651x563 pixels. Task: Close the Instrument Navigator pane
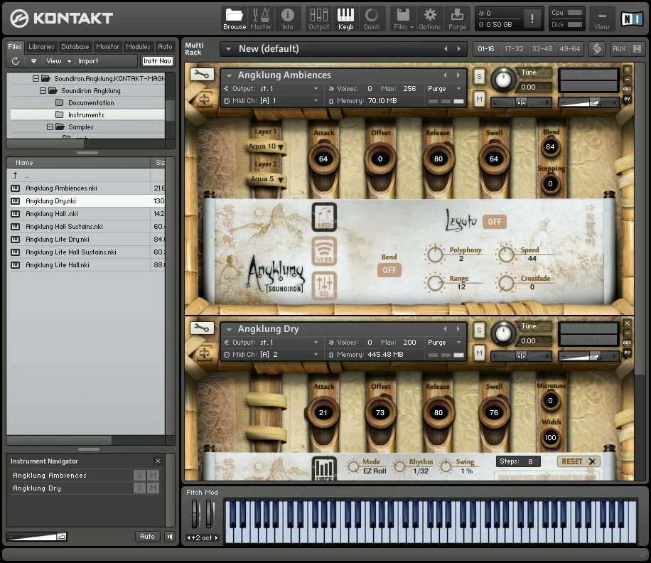158,461
